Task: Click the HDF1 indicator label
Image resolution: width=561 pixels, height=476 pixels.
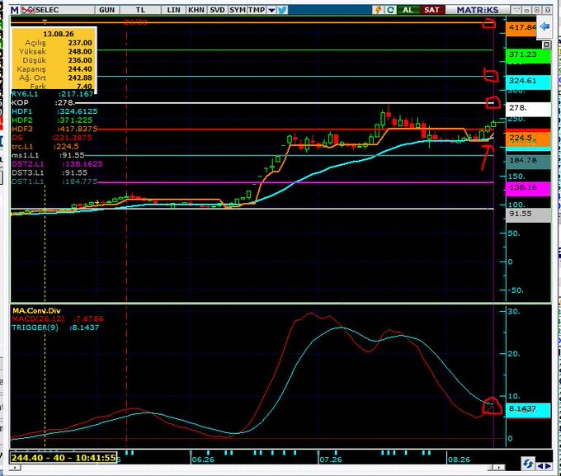Action: point(22,111)
